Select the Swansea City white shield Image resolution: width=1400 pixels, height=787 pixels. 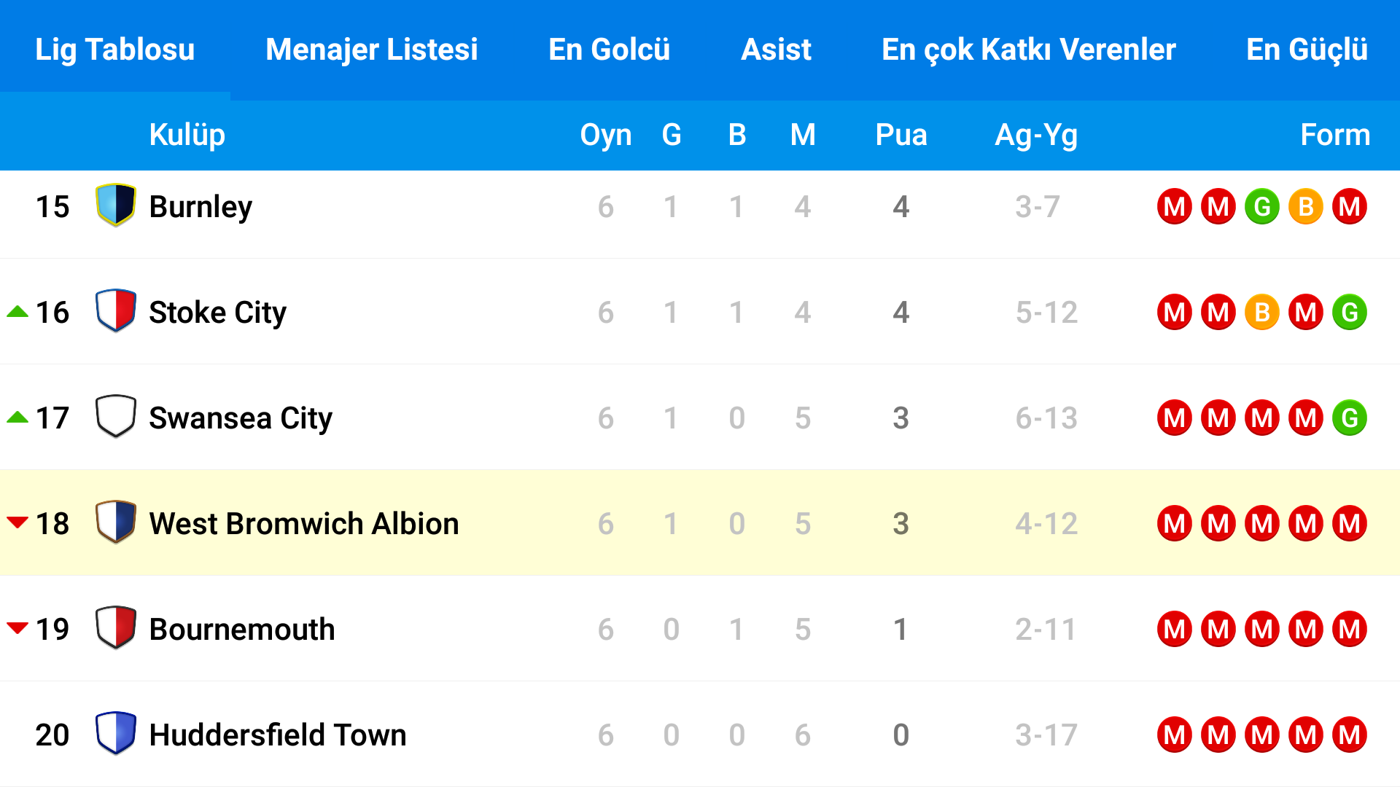coord(115,417)
